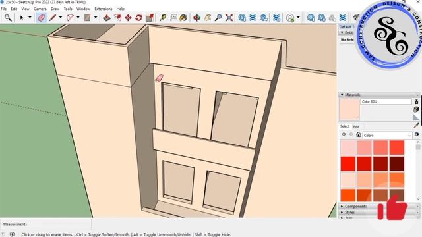Switch to materials Select tab
Viewport: 422px width, 237px height.
[344, 126]
